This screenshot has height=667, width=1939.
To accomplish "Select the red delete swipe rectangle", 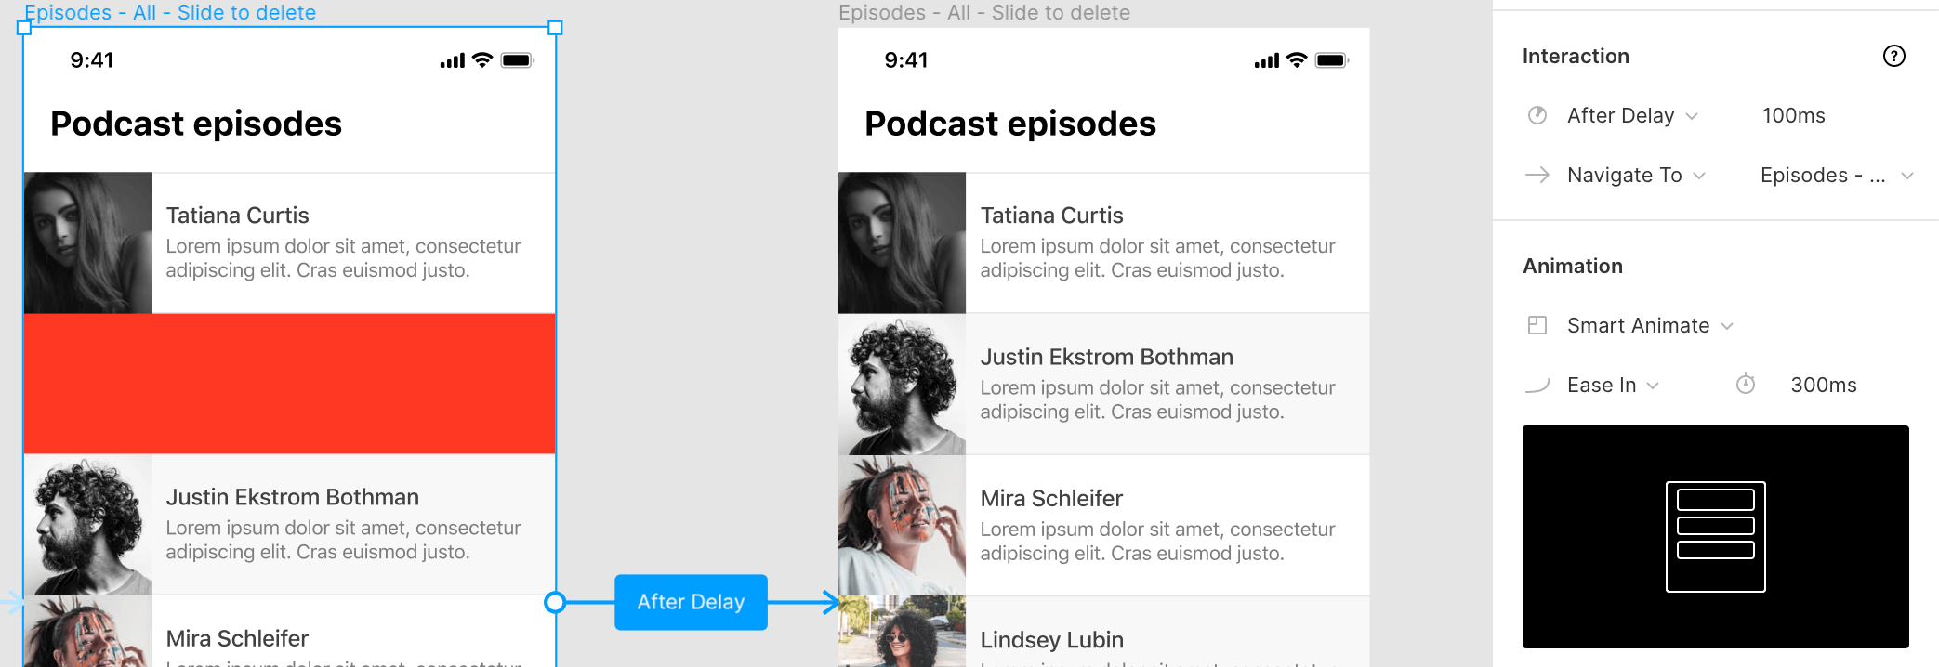I will coord(289,384).
